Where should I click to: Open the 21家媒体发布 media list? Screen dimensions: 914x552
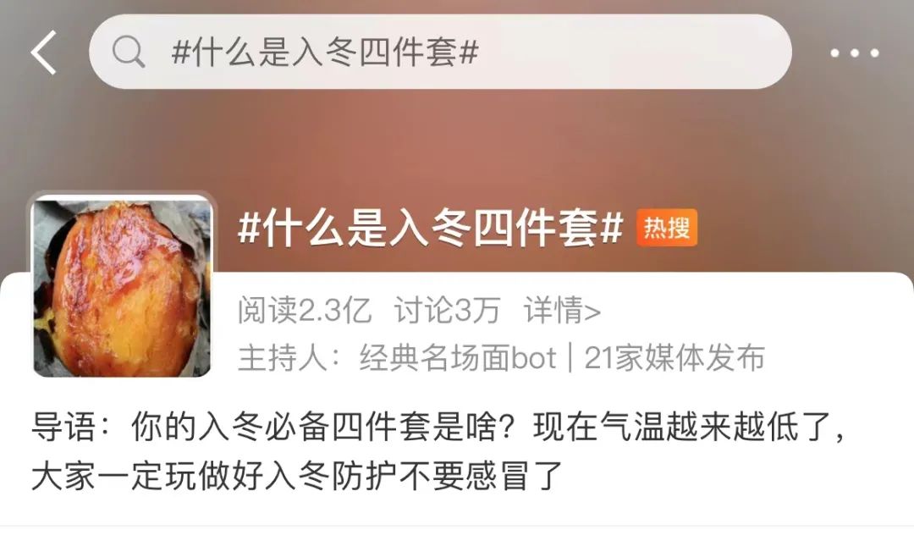(x=674, y=357)
